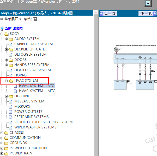This screenshot has height=156, width=157.
Task: Expand the COMMUNICATION folder
Action: pyautogui.click(x=2, y=138)
